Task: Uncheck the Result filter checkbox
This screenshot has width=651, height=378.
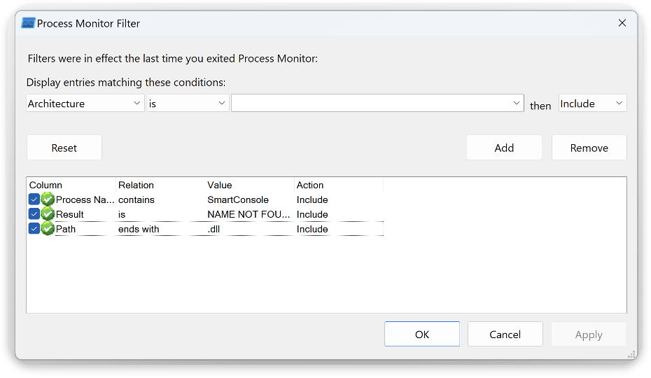Action: [34, 214]
